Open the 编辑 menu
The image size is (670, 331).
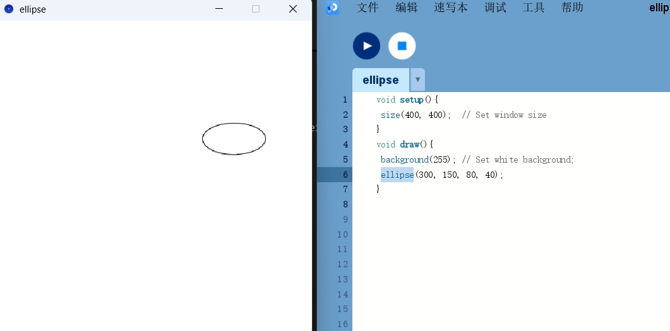coord(407,8)
